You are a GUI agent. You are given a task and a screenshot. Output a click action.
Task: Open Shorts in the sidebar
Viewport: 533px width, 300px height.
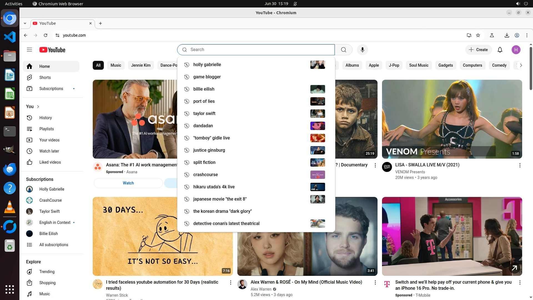pyautogui.click(x=45, y=77)
